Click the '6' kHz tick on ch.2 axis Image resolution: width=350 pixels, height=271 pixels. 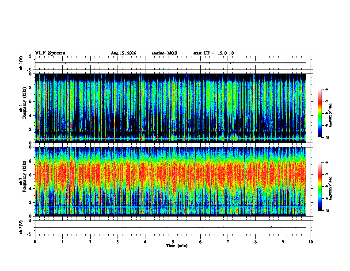[x=30, y=175]
